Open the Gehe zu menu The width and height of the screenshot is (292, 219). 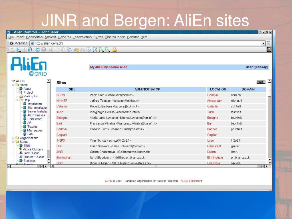coord(64,37)
